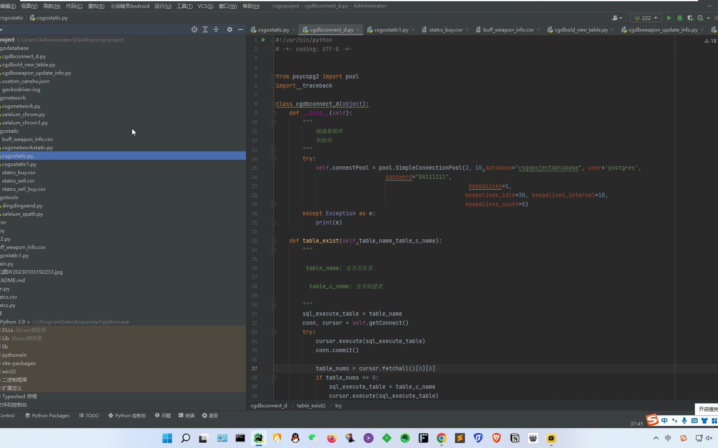Viewport: 718px width, 448px height.
Task: Open the user account dropdown in toolbar
Action: pos(617,18)
